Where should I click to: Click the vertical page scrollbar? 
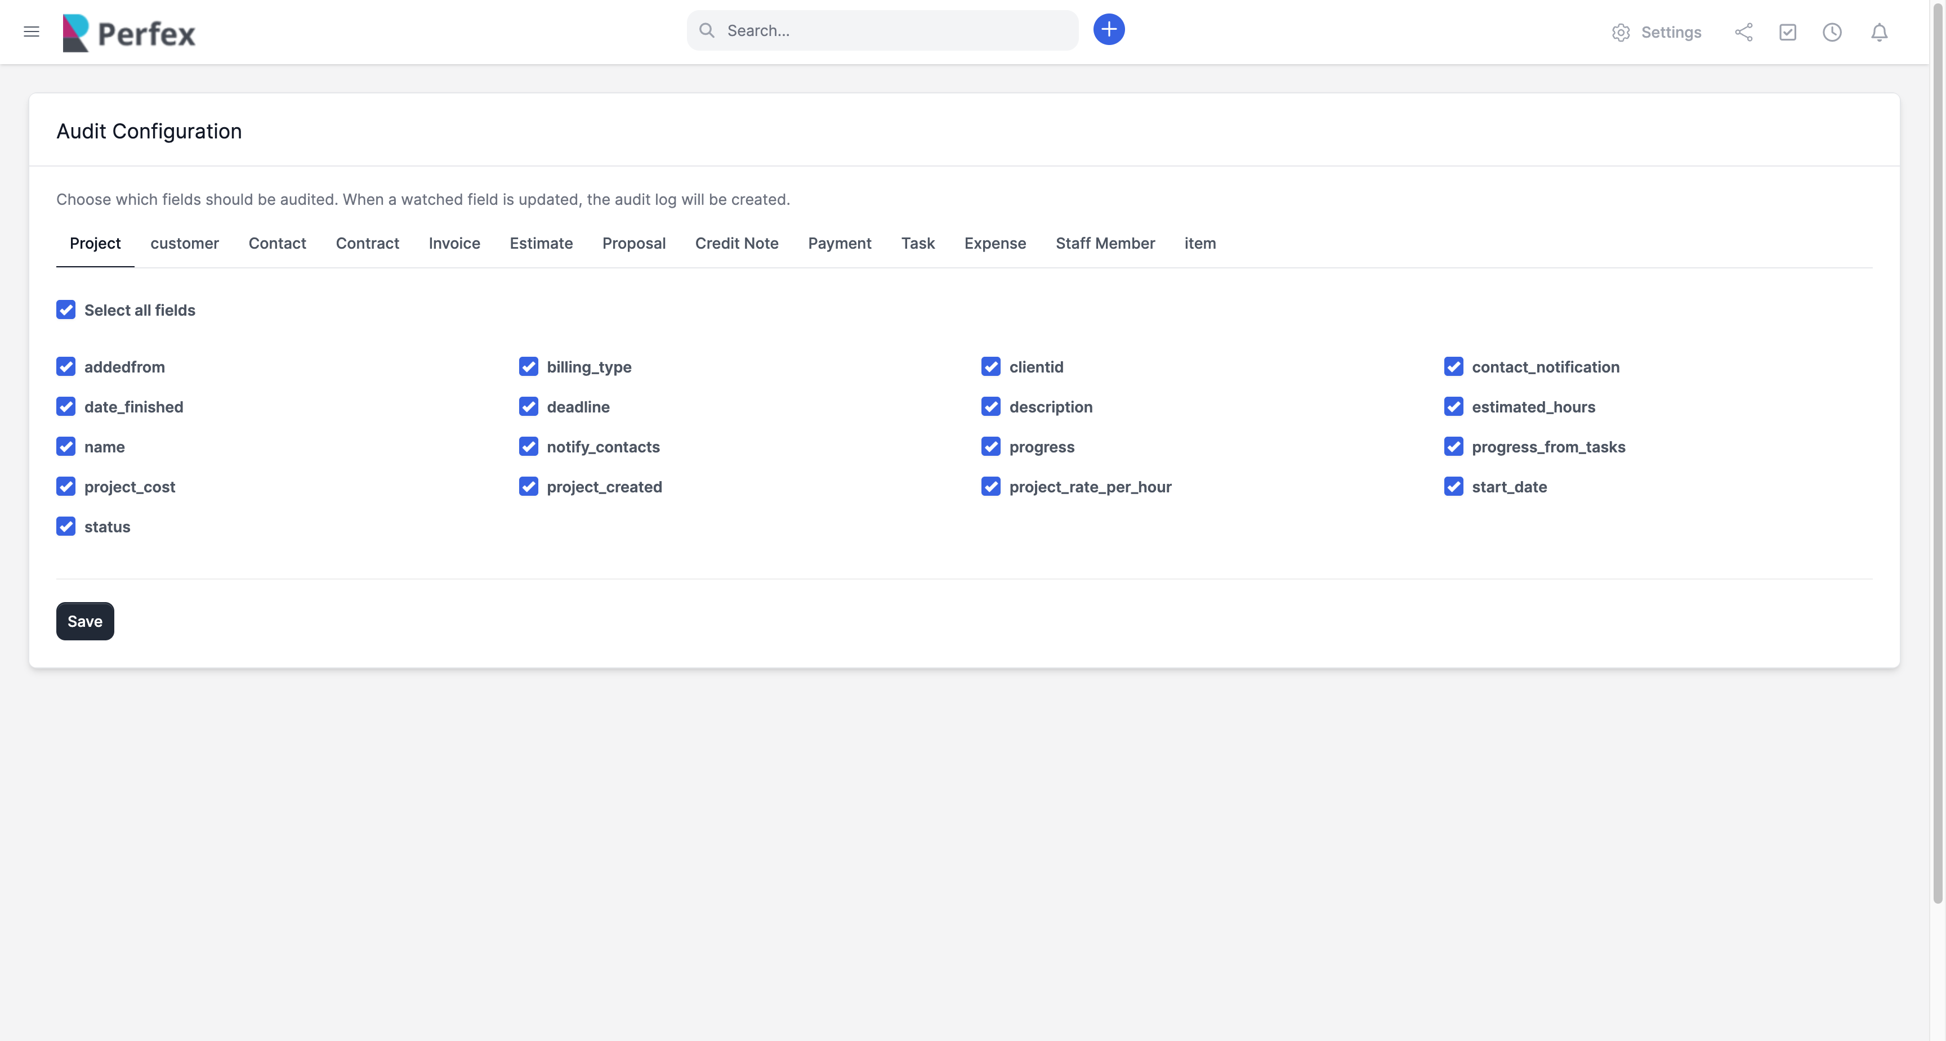(1938, 453)
